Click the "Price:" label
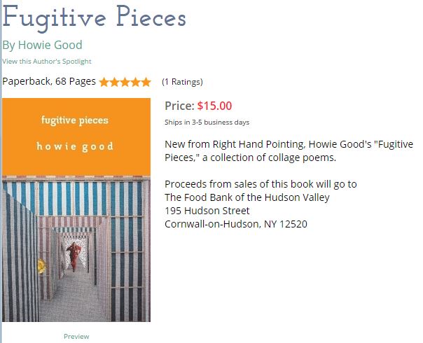 click(x=179, y=106)
